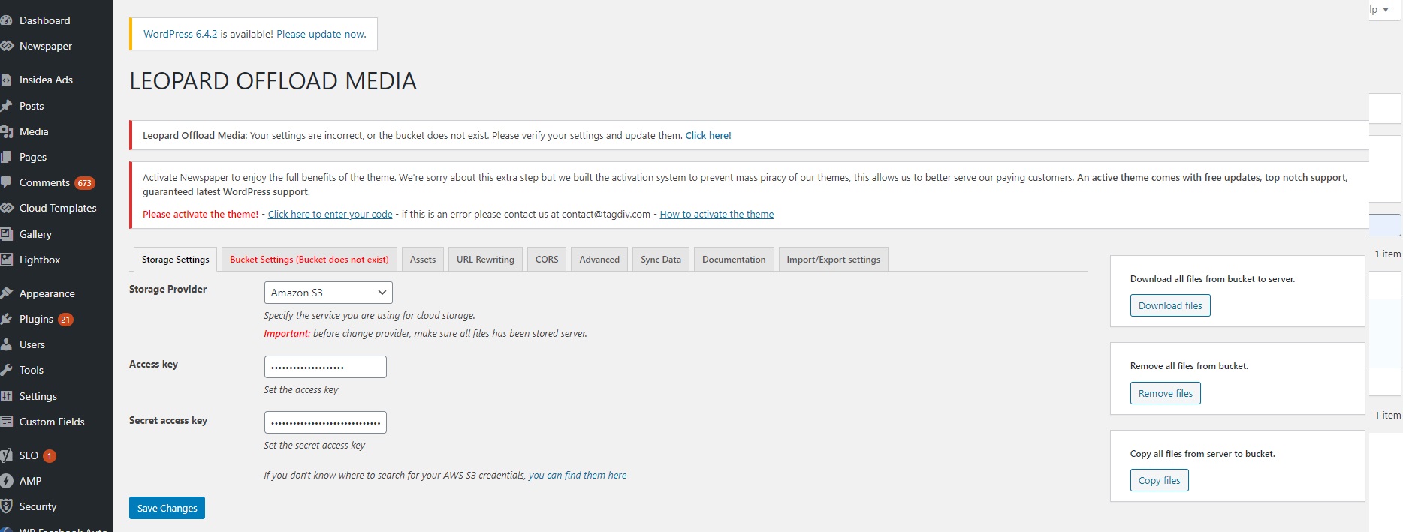
Task: Click the Lightbox icon in sidebar
Action: pos(6,260)
